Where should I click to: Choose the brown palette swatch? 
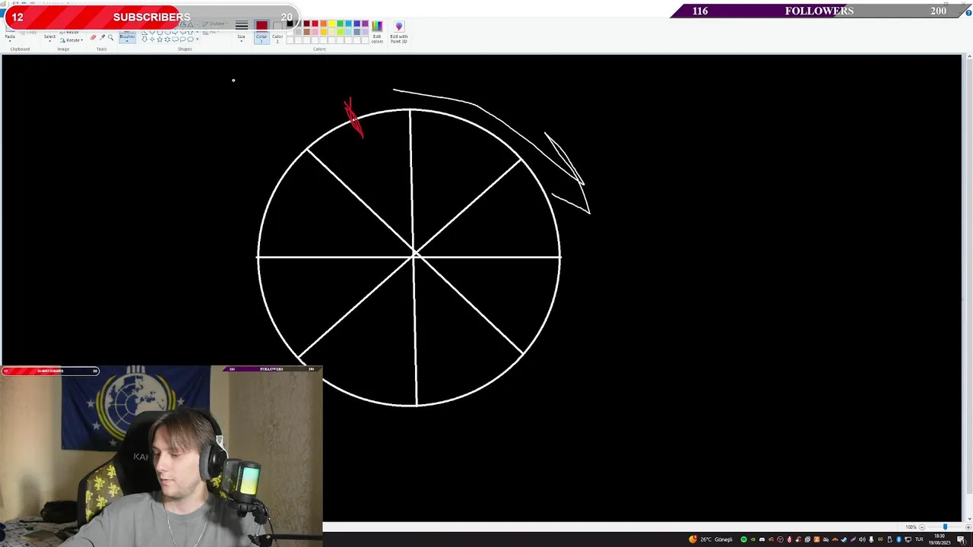tap(306, 32)
